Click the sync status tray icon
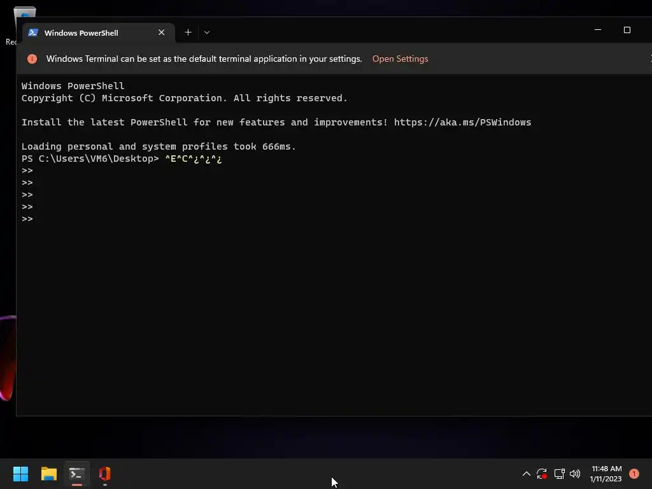Viewport: 652px width, 489px height. point(541,474)
